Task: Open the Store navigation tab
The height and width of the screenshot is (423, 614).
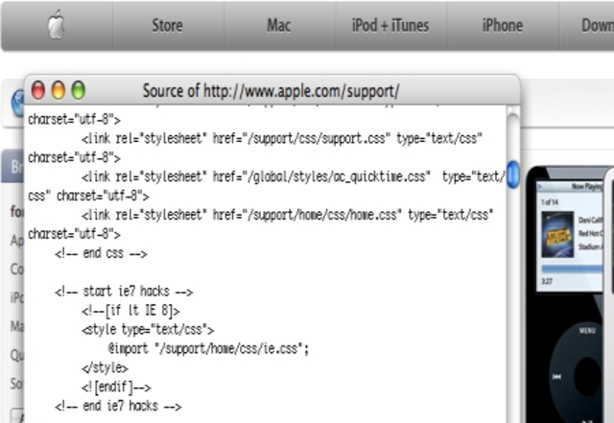Action: [168, 26]
